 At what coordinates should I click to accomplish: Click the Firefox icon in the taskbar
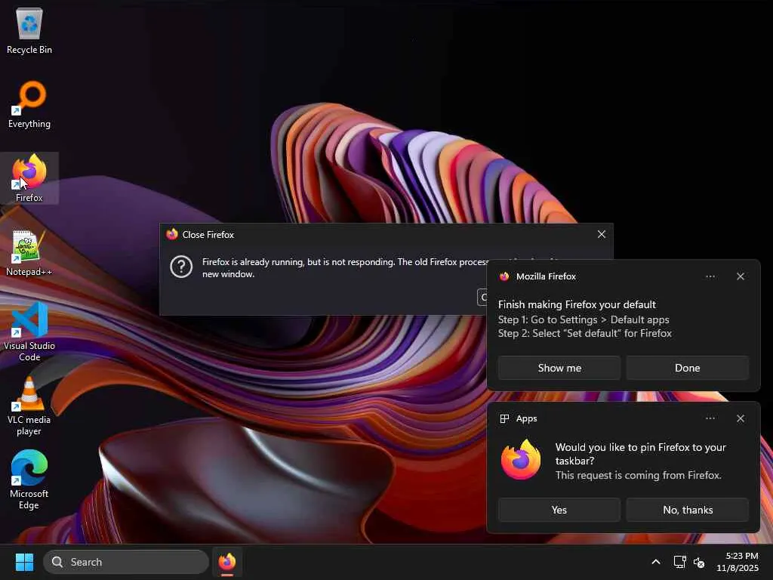click(x=227, y=562)
